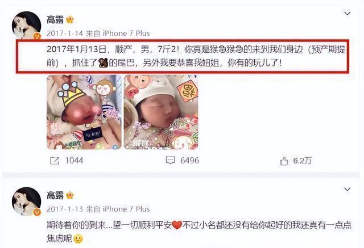Like the first post with thumbs-up icon
This screenshot has height=248, width=364.
click(x=284, y=161)
